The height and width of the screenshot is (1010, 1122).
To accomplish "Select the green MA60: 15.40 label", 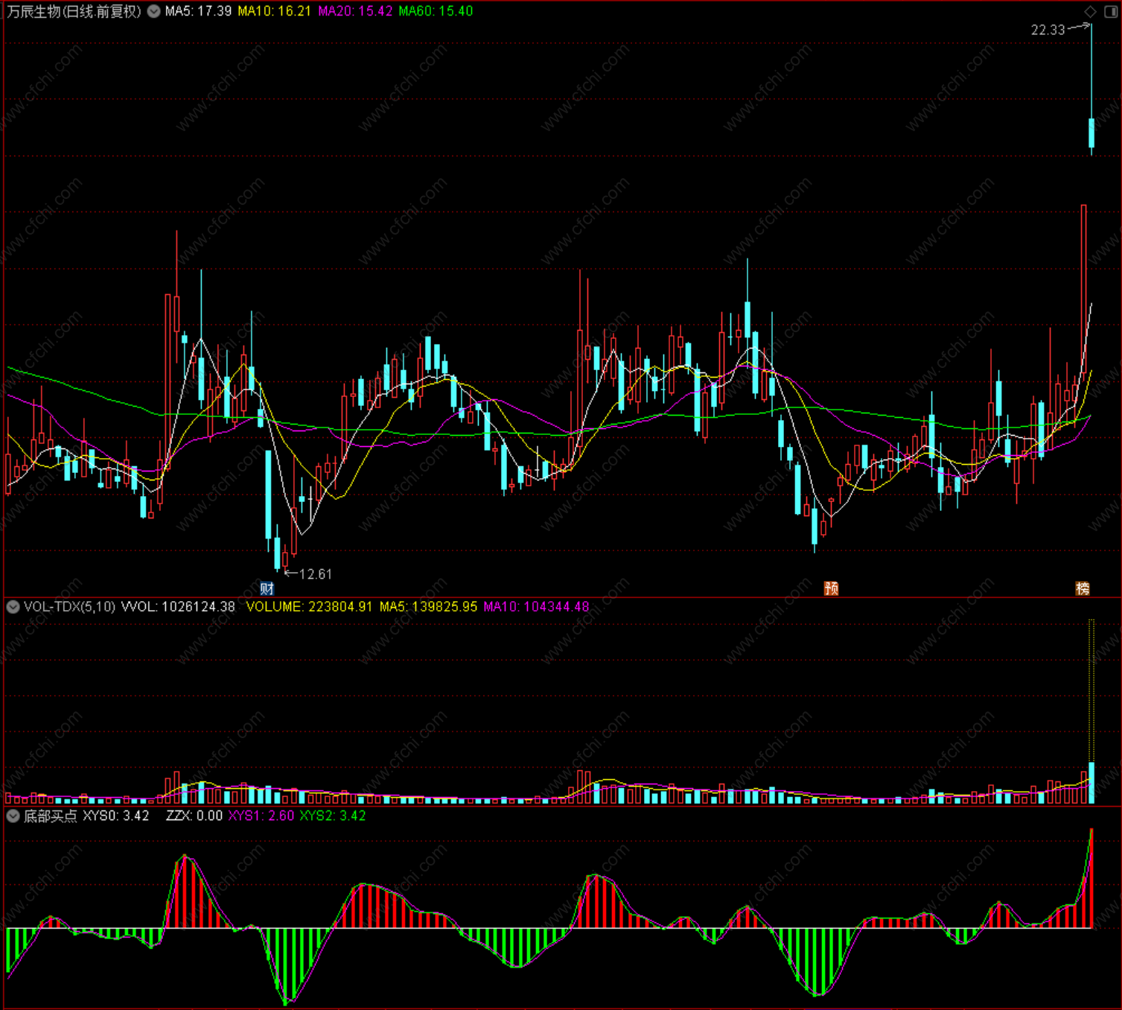I will tap(436, 11).
